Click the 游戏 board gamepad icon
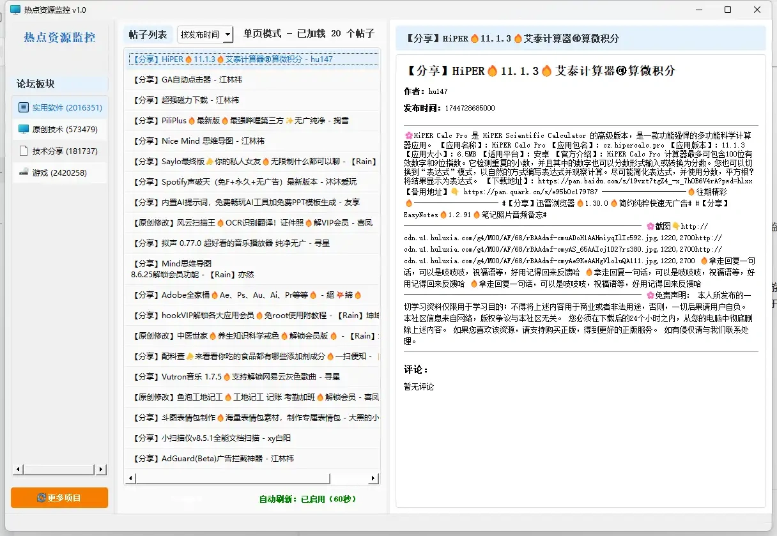This screenshot has width=777, height=536. pos(24,172)
